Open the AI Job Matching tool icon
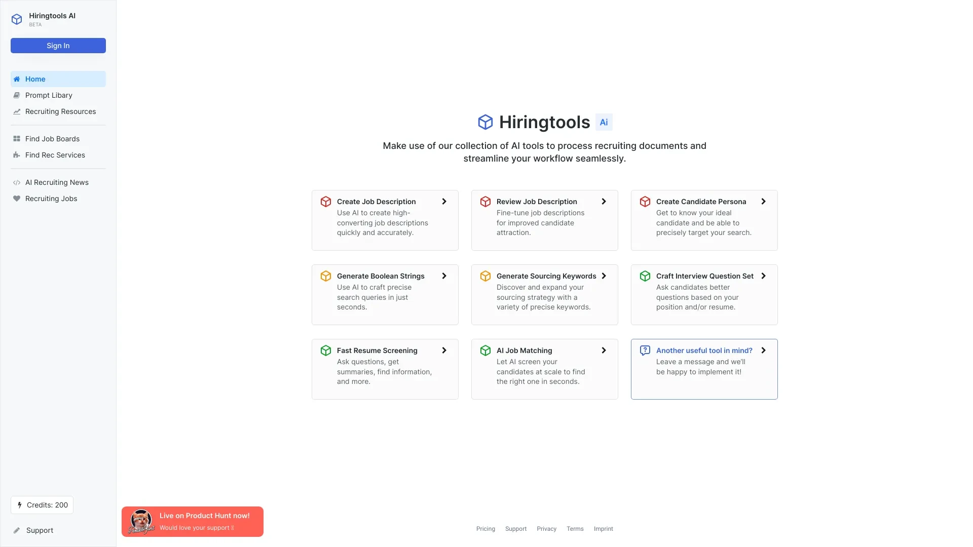 point(486,350)
